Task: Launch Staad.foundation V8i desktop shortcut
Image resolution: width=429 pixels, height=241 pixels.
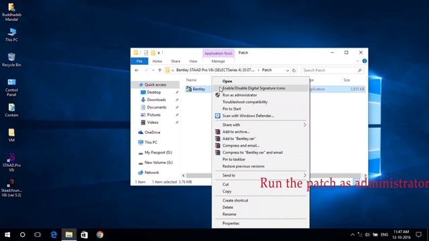Action: [11, 187]
